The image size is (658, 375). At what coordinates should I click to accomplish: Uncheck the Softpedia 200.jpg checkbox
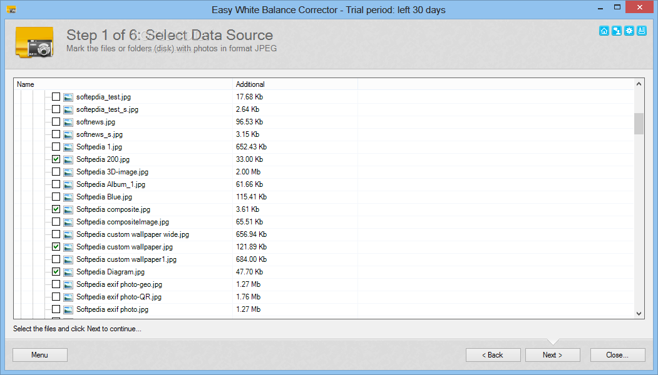tap(56, 159)
